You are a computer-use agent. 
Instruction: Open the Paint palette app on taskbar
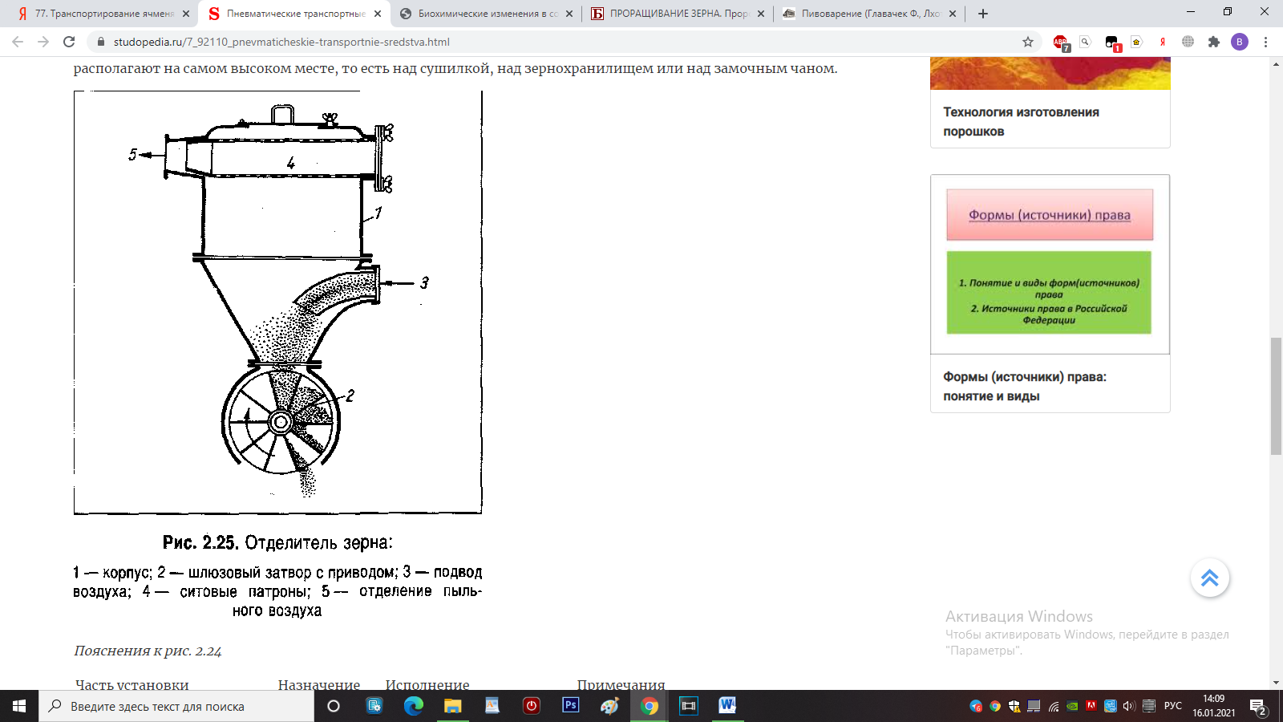pos(609,706)
